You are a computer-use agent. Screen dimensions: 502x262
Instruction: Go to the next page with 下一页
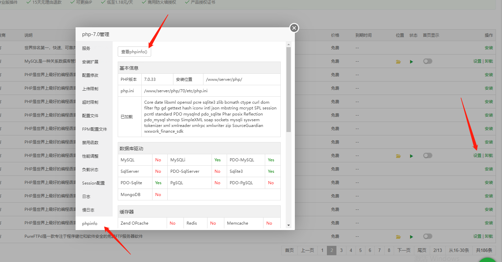pos(404,250)
